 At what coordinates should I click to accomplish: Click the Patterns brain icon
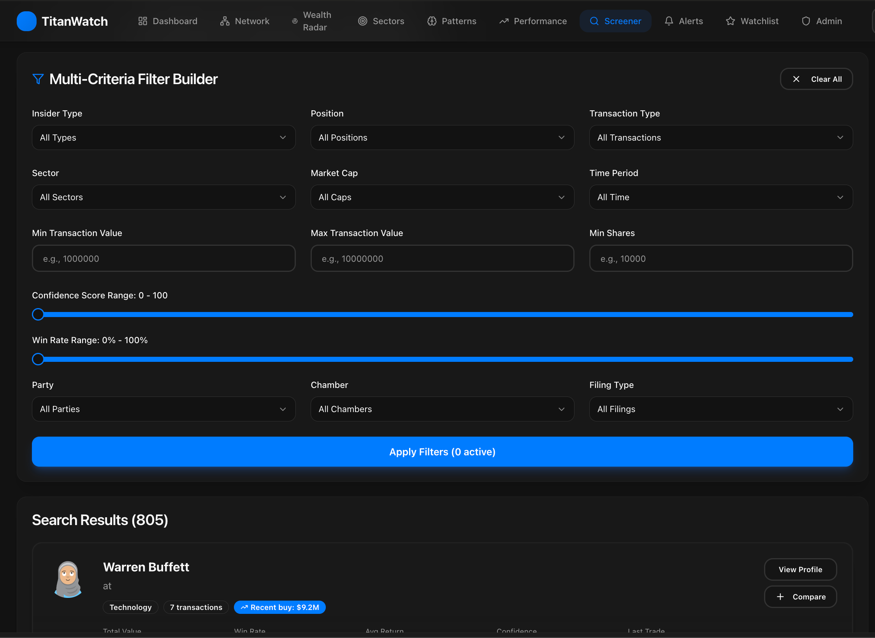point(432,21)
